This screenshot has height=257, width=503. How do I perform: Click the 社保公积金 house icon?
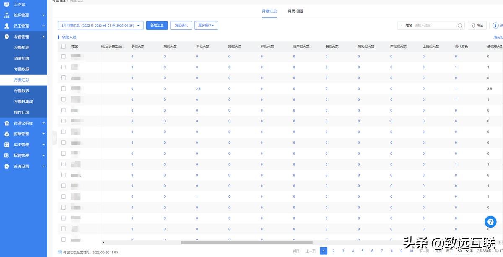(6, 123)
